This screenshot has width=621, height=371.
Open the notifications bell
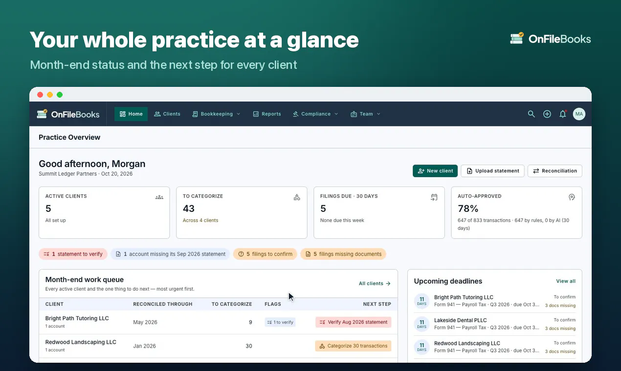(563, 114)
